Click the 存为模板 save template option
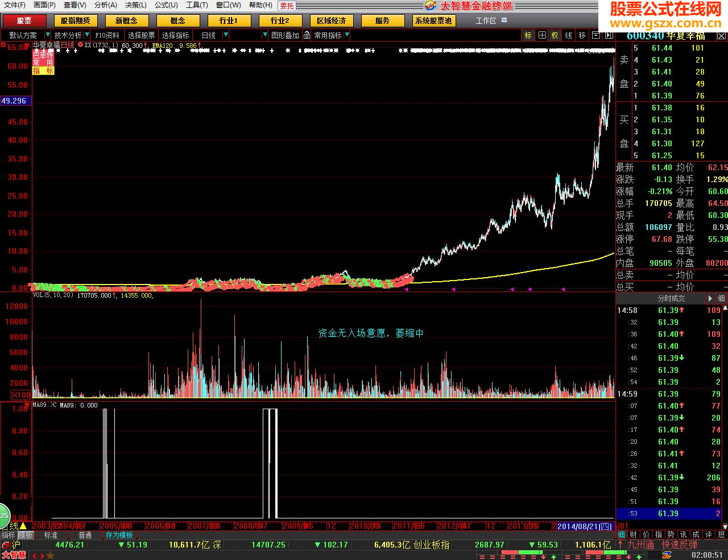Screen dimensions: 728x560 tap(119, 535)
